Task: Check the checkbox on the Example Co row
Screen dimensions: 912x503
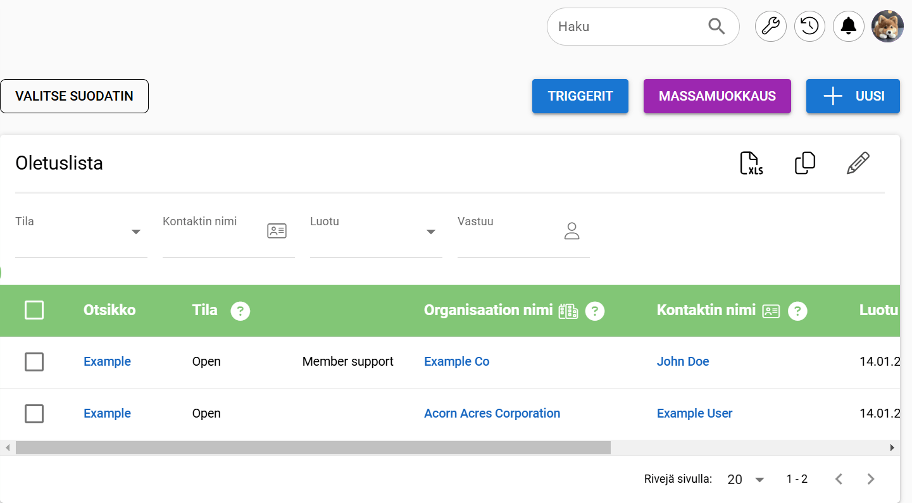Action: [x=34, y=362]
